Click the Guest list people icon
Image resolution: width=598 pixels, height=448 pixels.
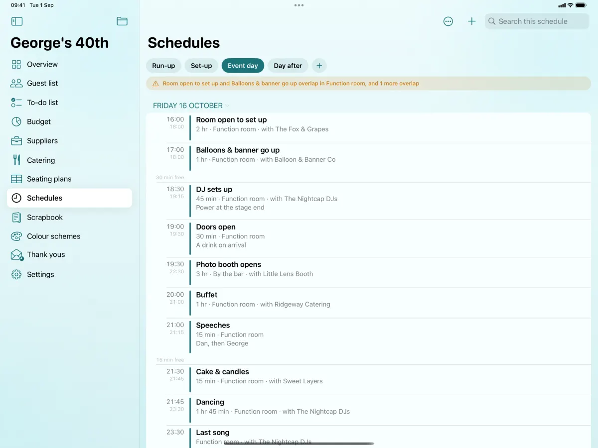[x=16, y=83]
